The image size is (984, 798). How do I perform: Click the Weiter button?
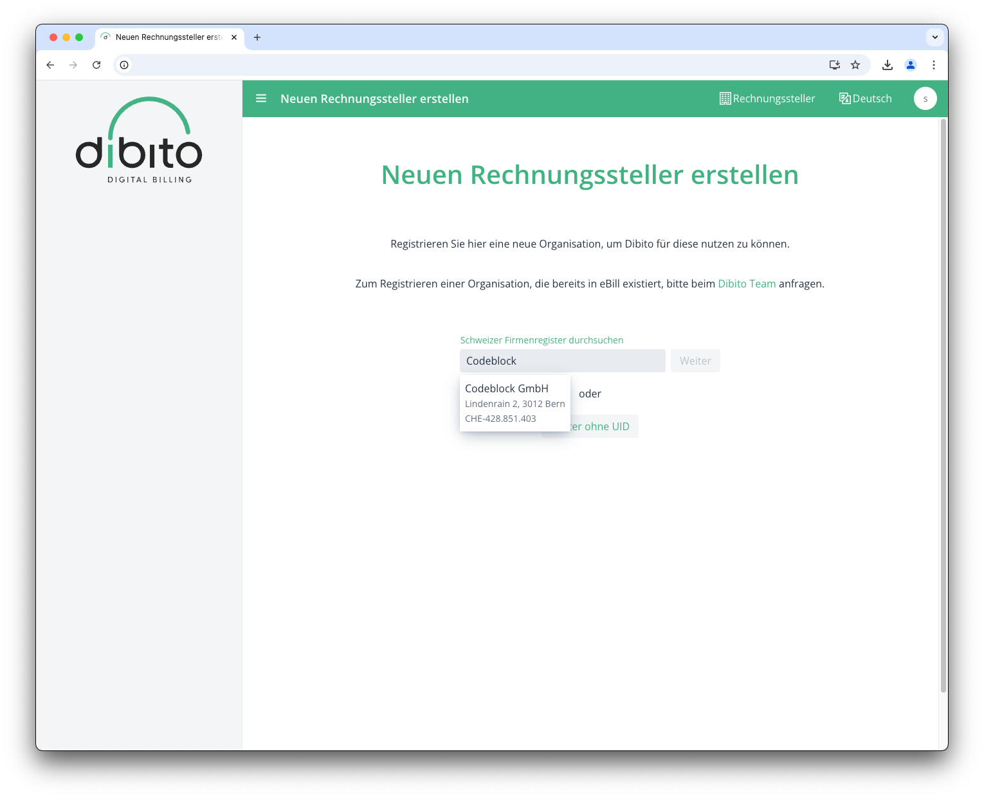click(695, 361)
